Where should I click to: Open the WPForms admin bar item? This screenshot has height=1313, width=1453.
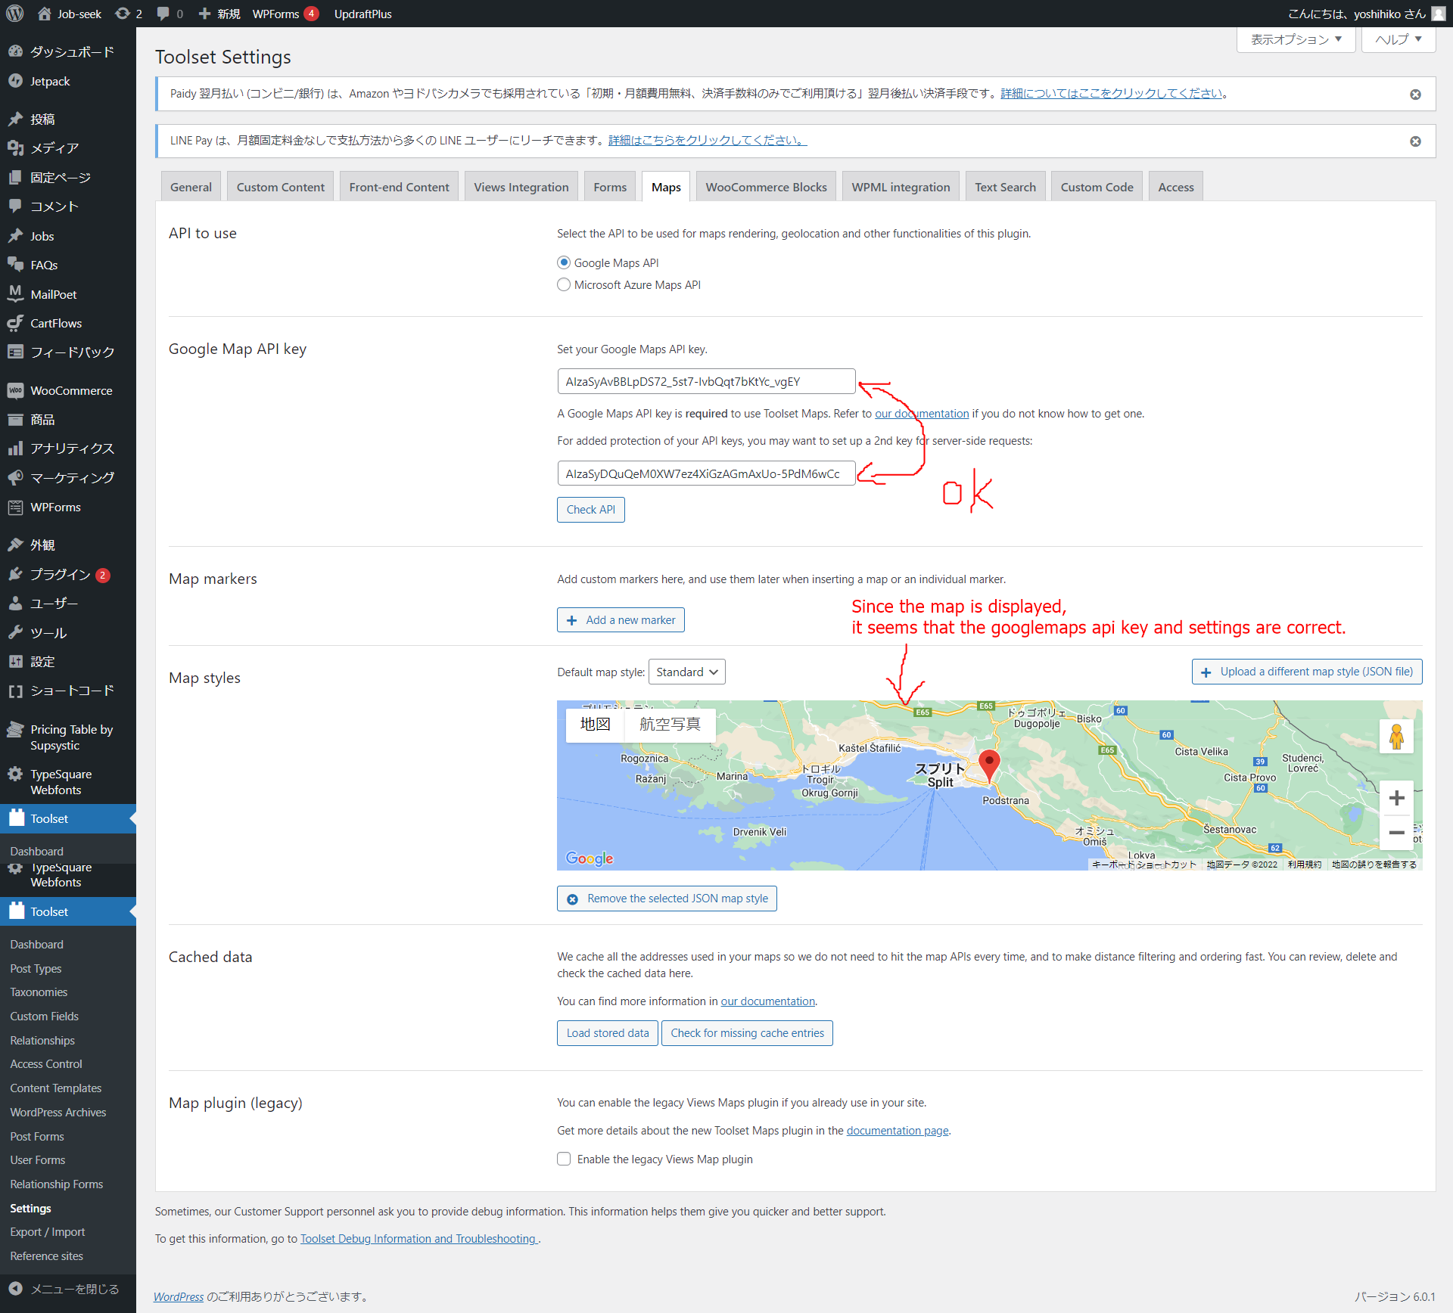285,14
